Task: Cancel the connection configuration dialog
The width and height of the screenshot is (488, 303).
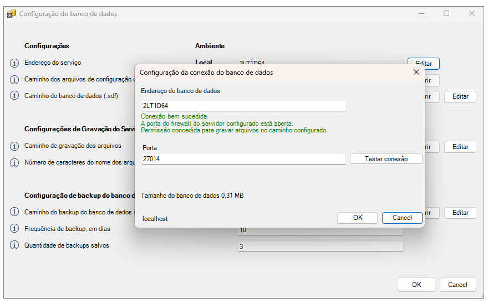Action: click(402, 218)
